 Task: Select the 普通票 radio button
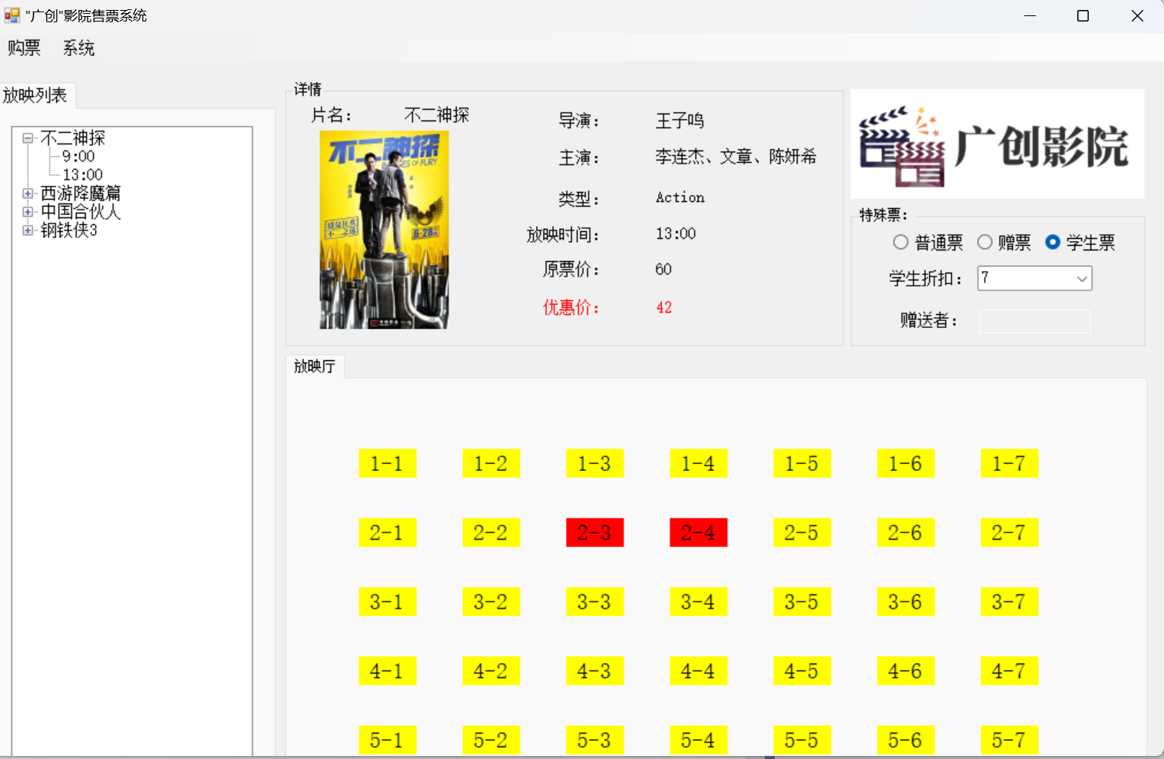tap(901, 243)
